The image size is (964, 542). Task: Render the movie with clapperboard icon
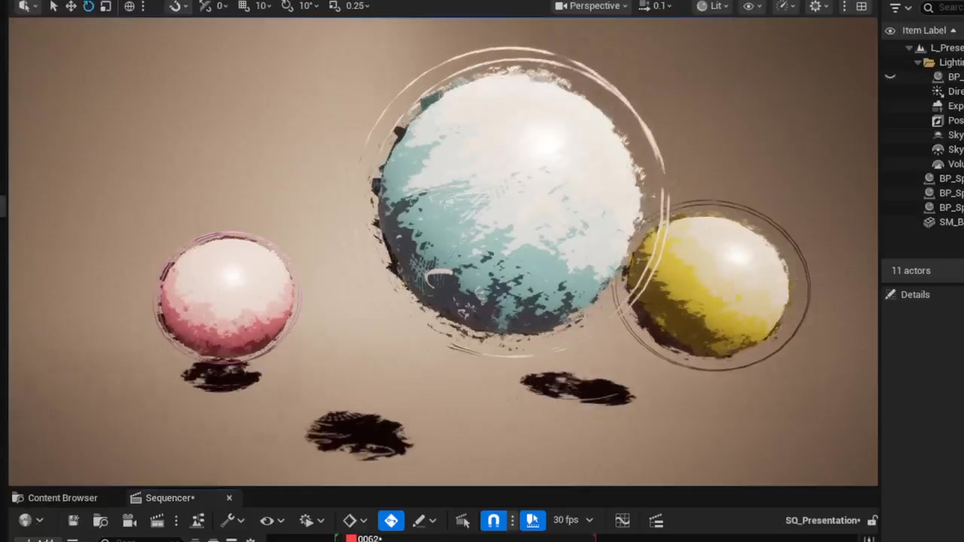(x=157, y=520)
